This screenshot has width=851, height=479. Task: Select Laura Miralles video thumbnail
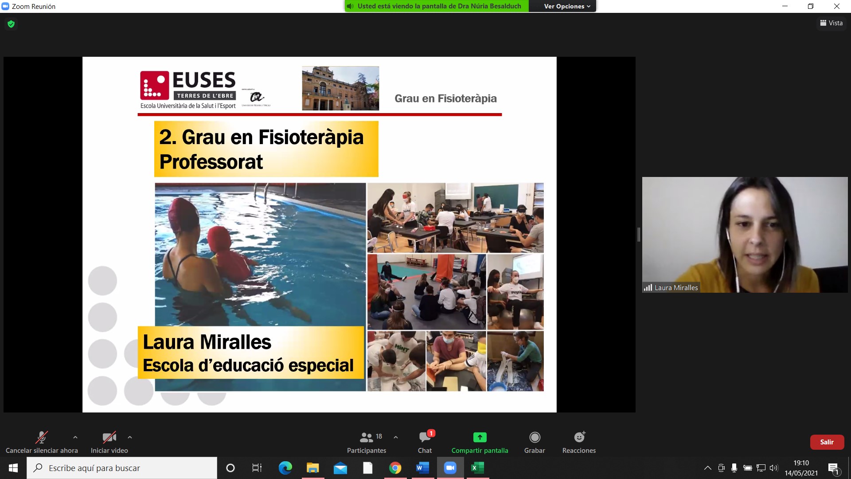pos(745,235)
